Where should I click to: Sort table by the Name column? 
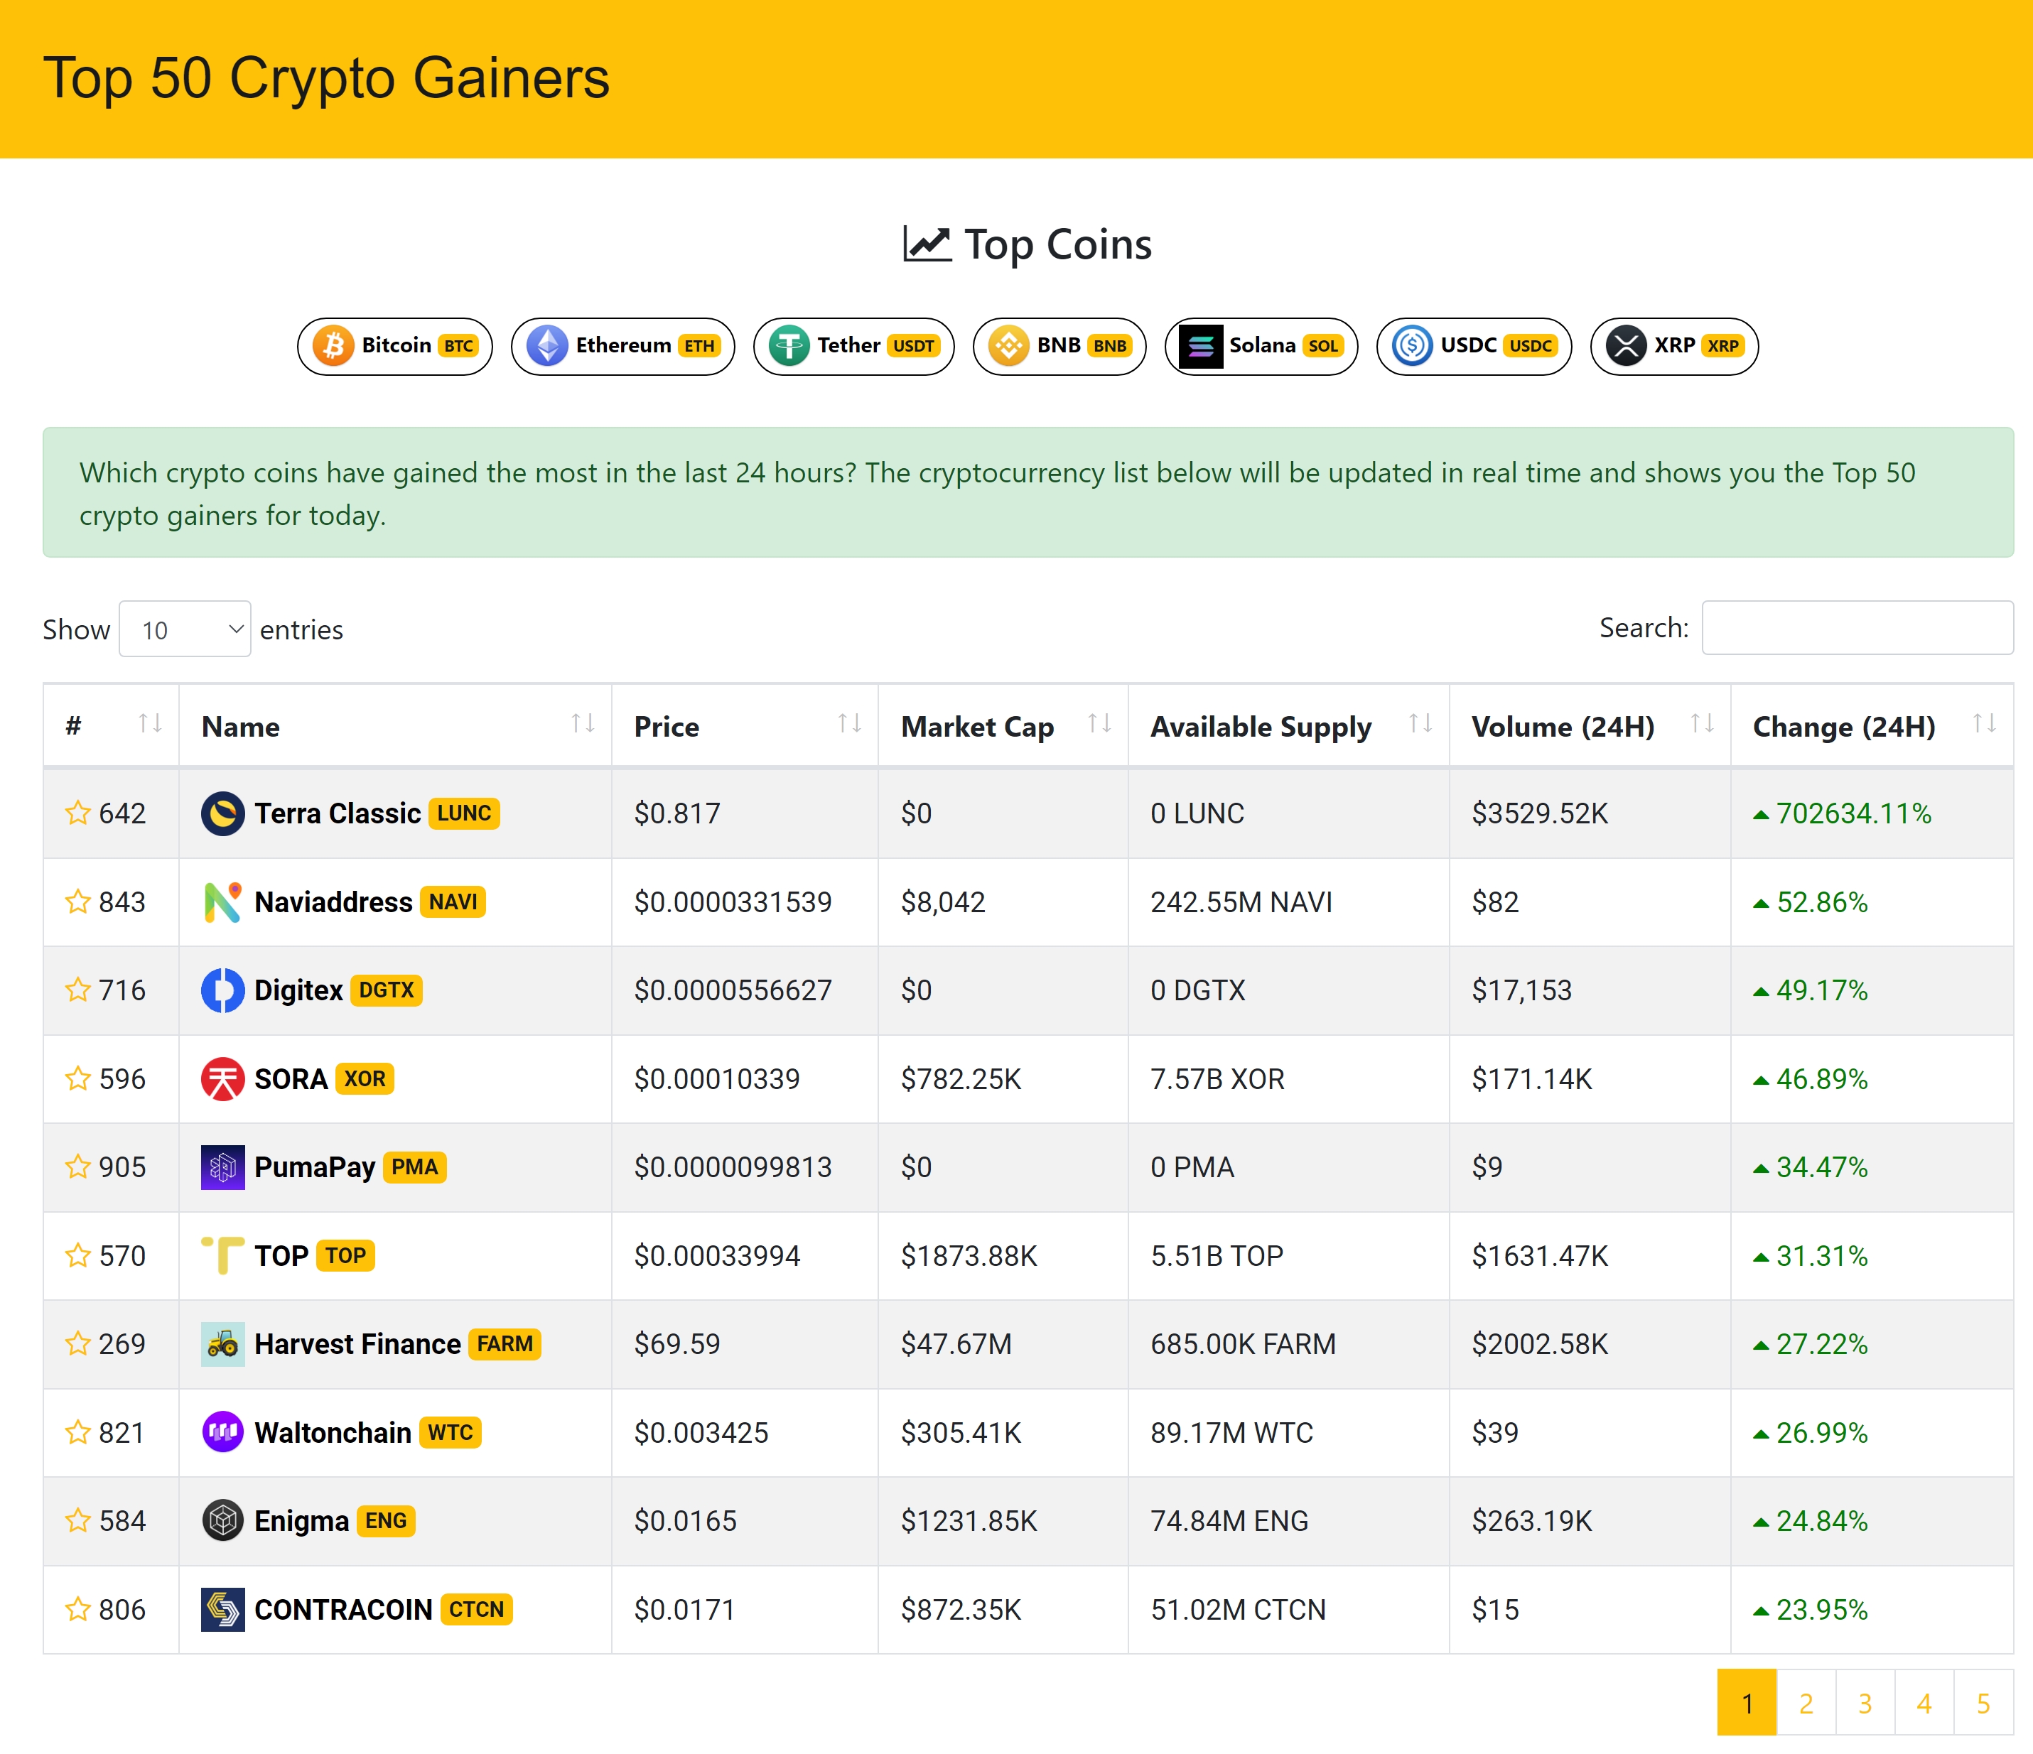tap(395, 726)
